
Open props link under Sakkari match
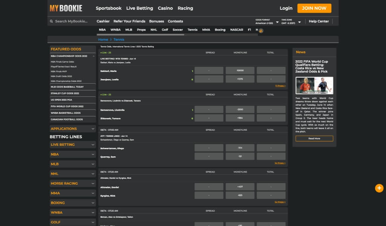click(x=280, y=86)
